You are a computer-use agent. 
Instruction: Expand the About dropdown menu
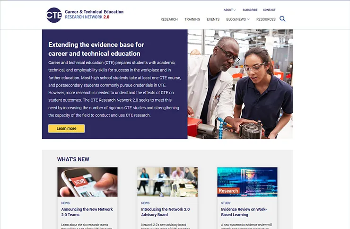tap(230, 10)
